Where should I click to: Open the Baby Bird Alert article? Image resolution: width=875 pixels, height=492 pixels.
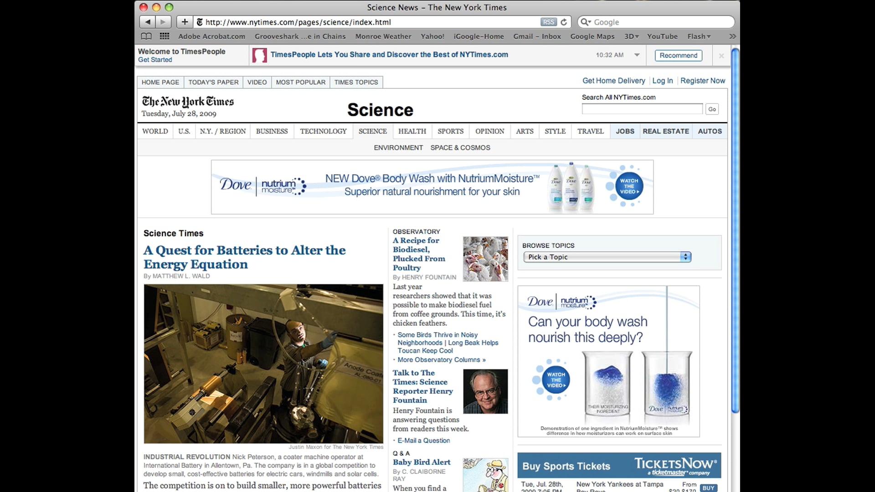(422, 462)
